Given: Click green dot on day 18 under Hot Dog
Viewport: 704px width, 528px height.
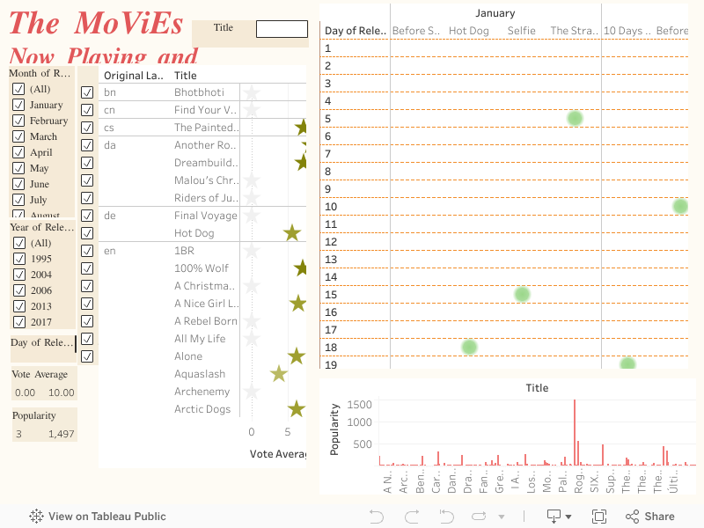Looking at the screenshot, I should click(469, 347).
